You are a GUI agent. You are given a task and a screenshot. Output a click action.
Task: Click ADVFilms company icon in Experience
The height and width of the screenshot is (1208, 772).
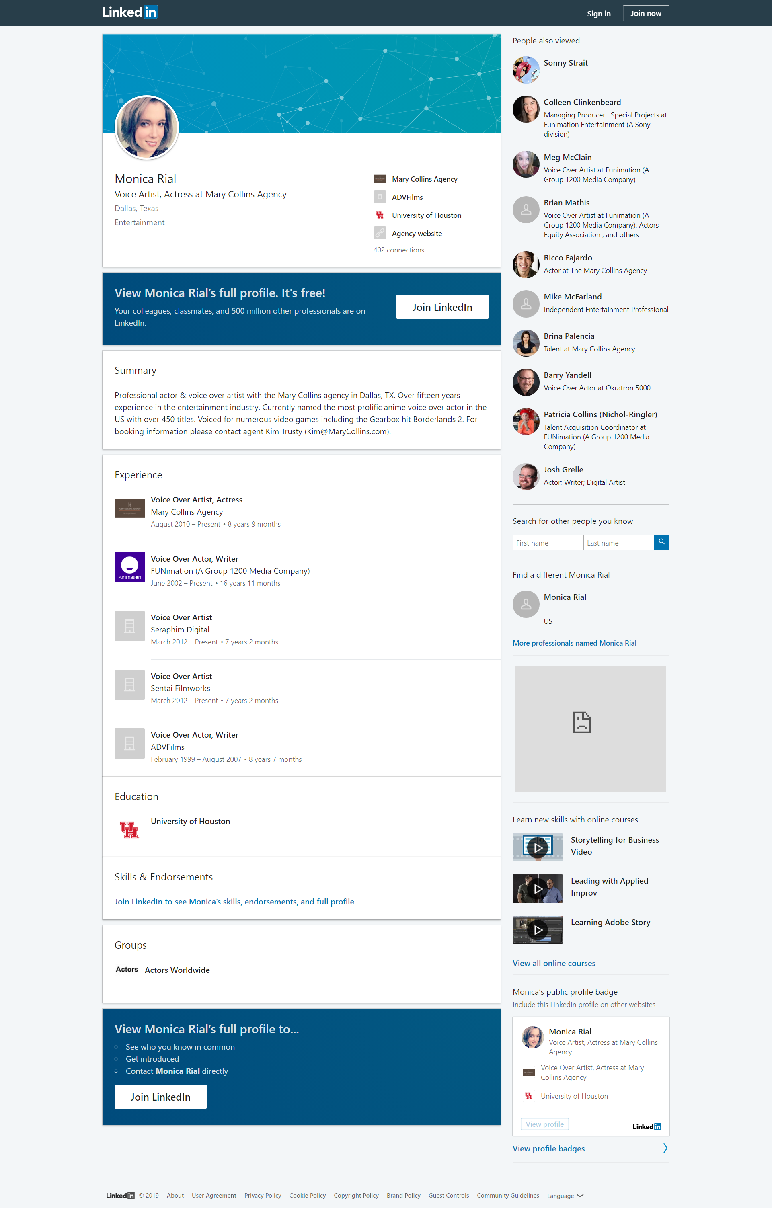tap(129, 743)
